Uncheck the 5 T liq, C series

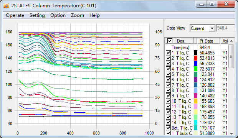pyautogui.click(x=168, y=74)
